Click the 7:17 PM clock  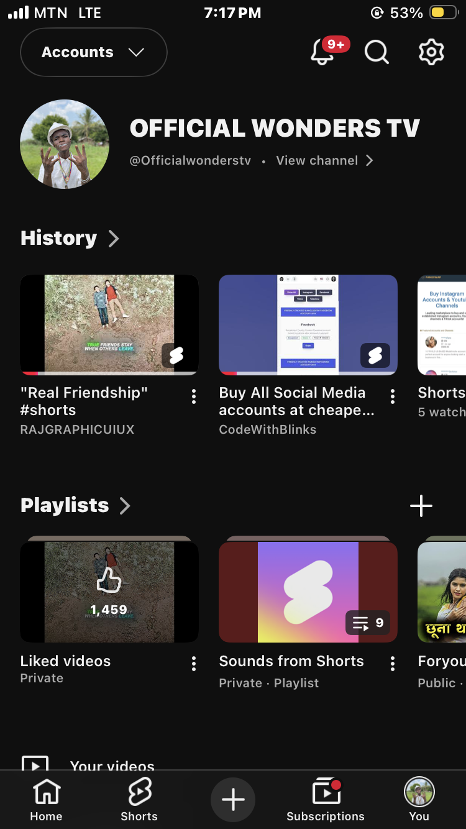(232, 12)
